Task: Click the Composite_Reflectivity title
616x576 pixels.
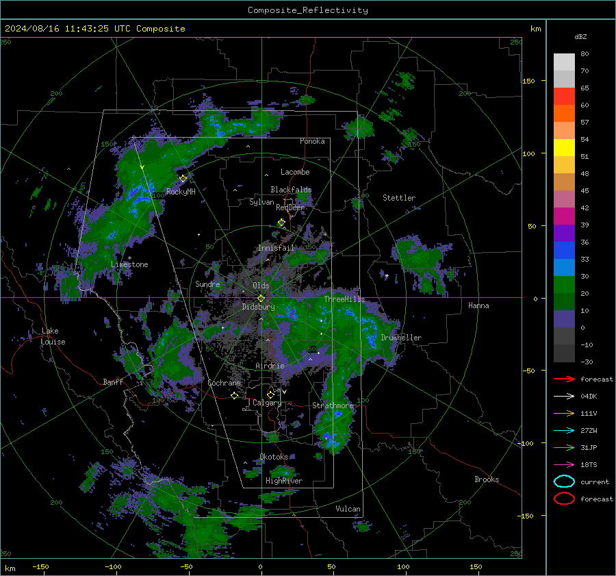Action: (308, 10)
